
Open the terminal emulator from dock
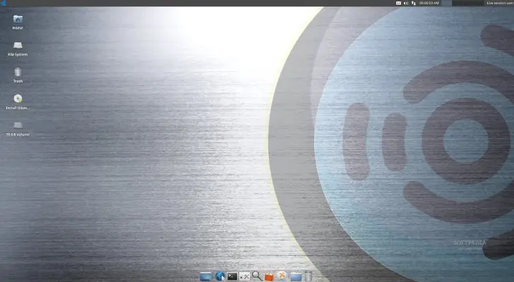tap(232, 276)
